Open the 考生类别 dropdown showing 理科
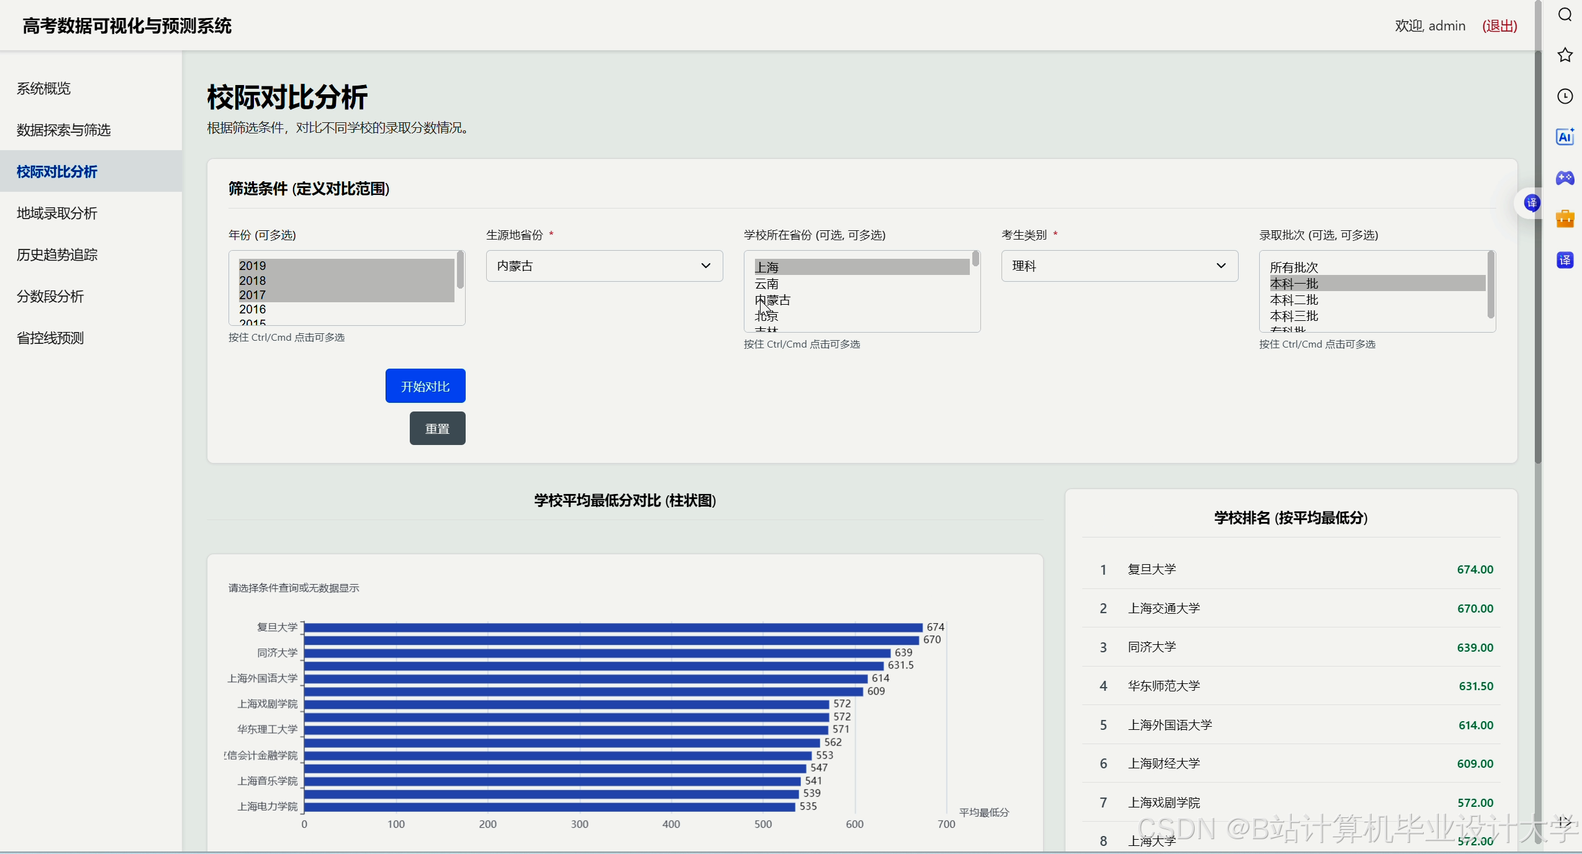1582x854 pixels. click(x=1119, y=266)
